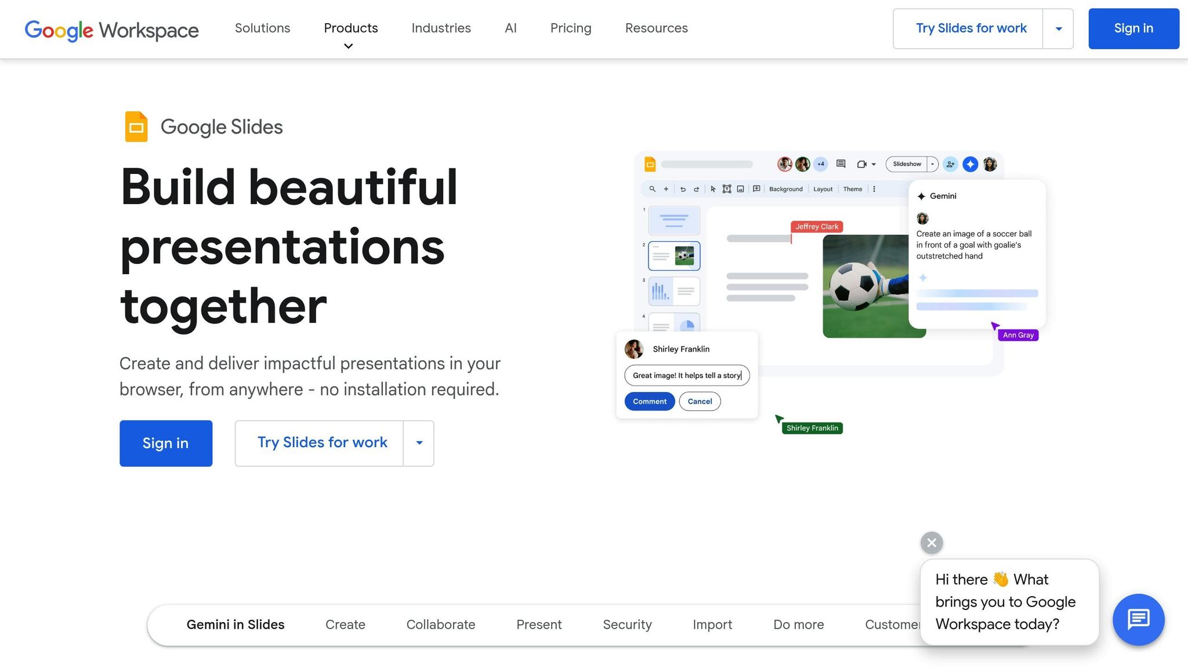Select the Import tab

point(712,625)
